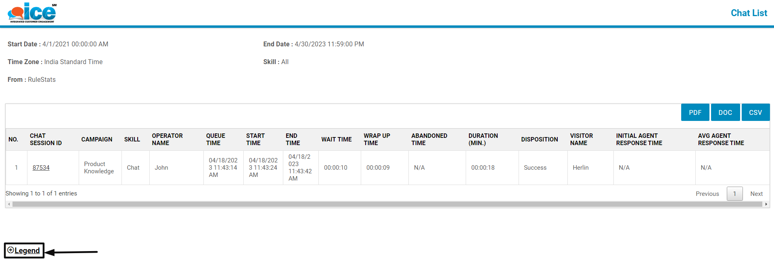Export the chat list as DOC

click(725, 112)
